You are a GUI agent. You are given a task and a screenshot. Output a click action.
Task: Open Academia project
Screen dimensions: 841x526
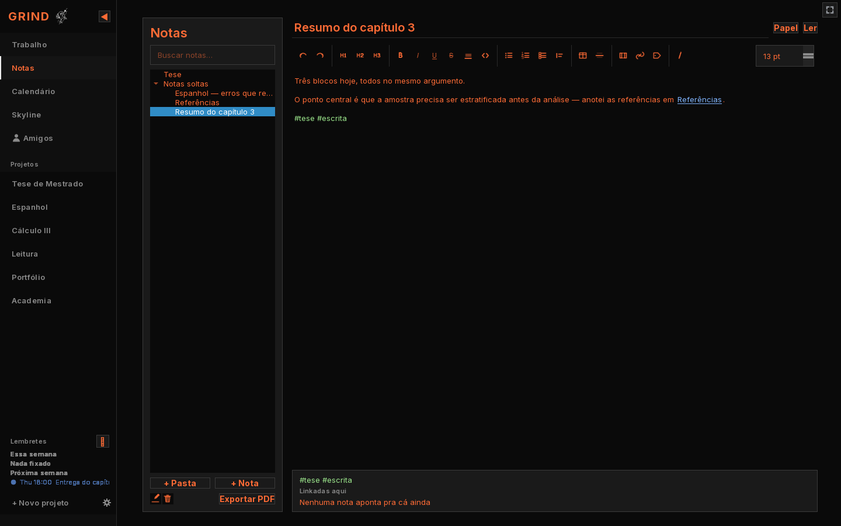pos(58,300)
